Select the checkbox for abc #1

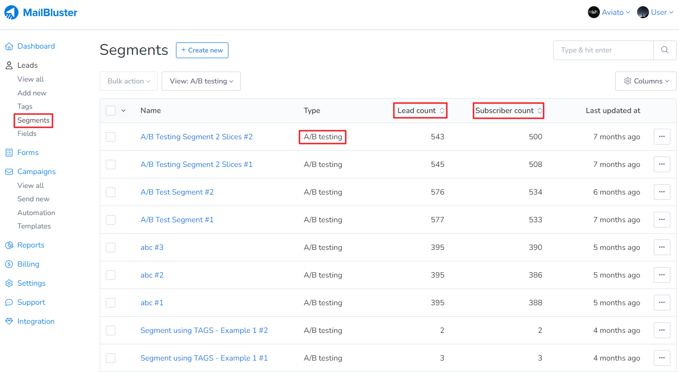111,303
